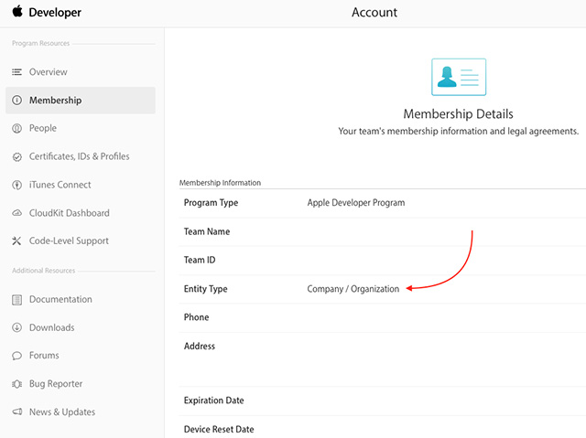Click the Membership Details heading

(x=458, y=113)
